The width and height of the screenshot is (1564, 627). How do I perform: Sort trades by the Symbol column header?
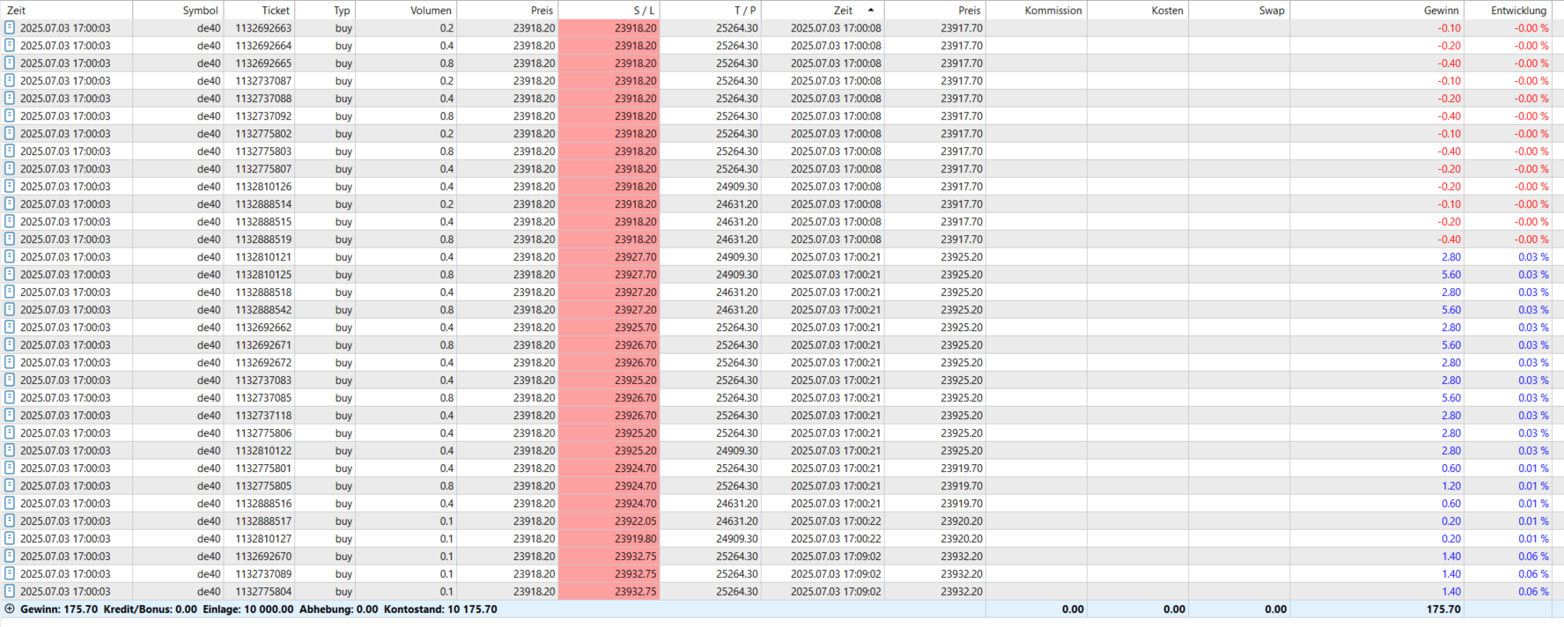click(178, 11)
